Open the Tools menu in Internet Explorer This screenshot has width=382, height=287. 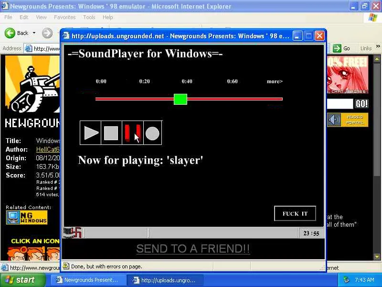tap(89, 17)
